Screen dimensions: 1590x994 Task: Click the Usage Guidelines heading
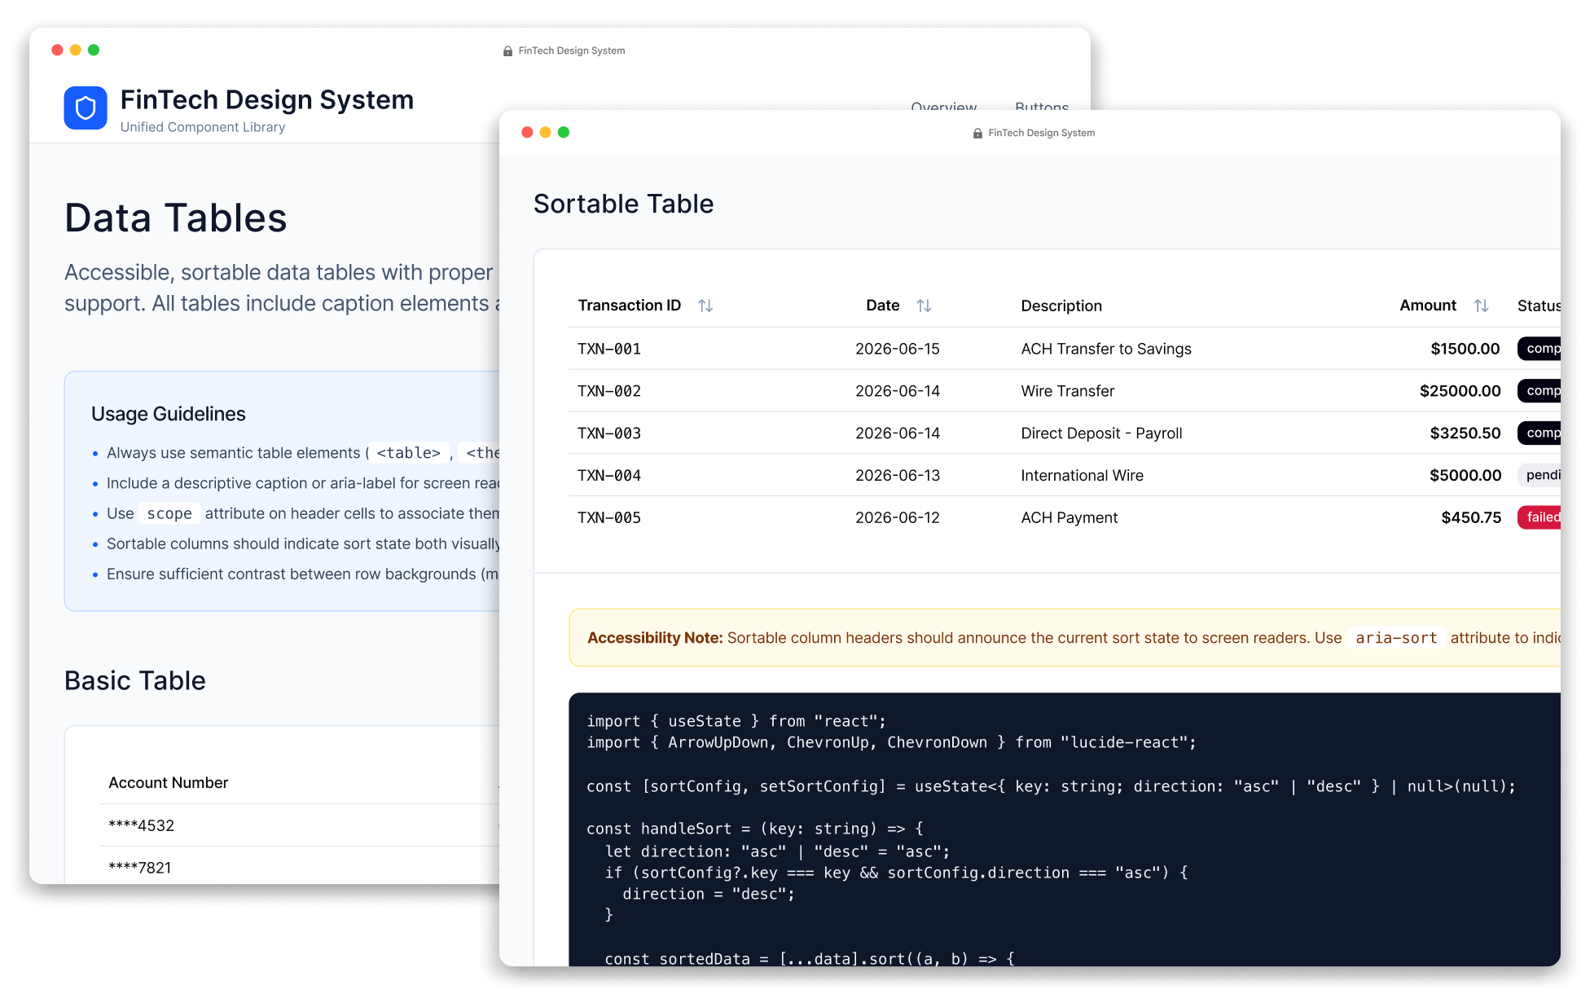(169, 414)
